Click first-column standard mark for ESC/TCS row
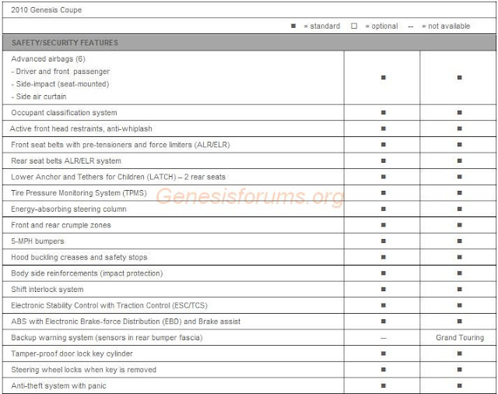498x394 pixels. click(384, 305)
